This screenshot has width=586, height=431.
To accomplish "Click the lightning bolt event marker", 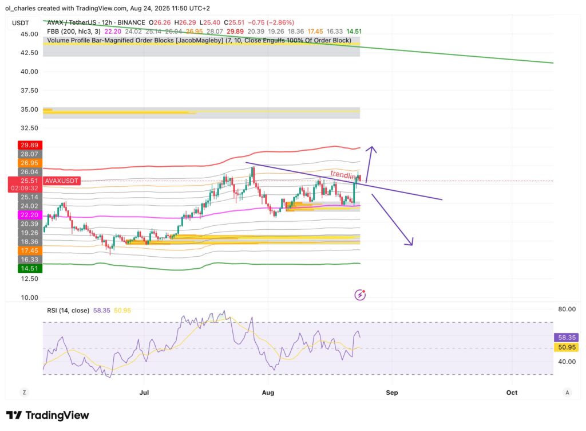I will point(361,295).
